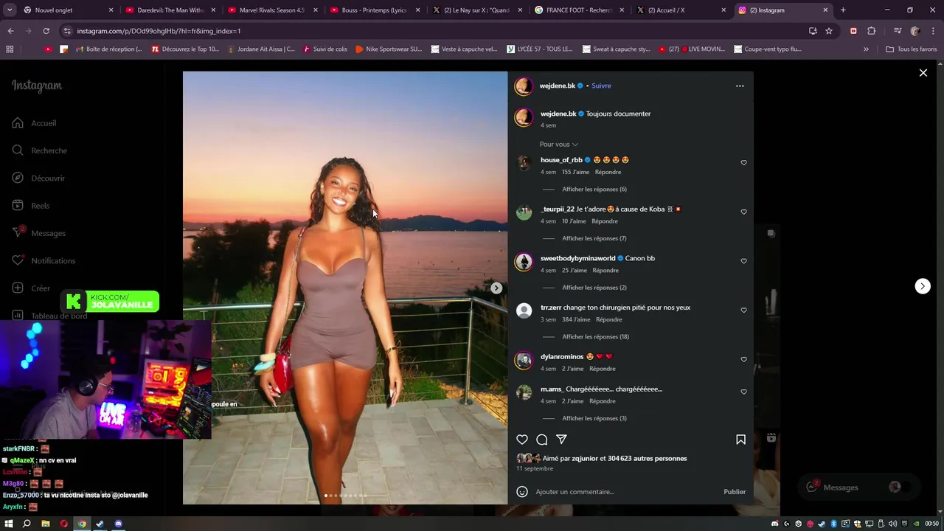Click the Instagram logo
The width and height of the screenshot is (944, 531).
coord(37,86)
